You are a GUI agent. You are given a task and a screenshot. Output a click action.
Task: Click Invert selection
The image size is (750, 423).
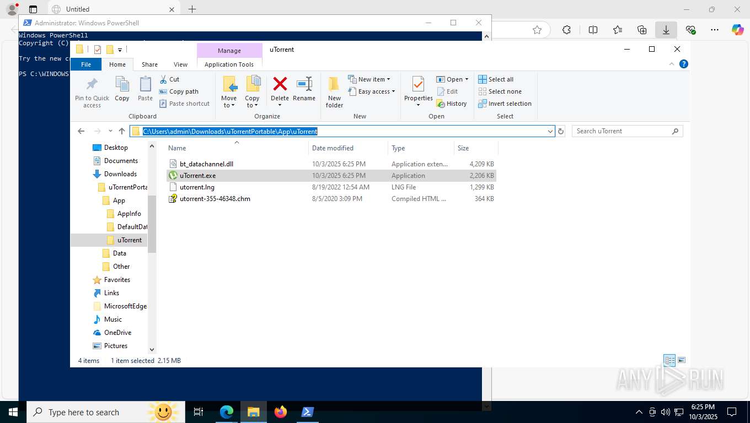[x=505, y=104]
